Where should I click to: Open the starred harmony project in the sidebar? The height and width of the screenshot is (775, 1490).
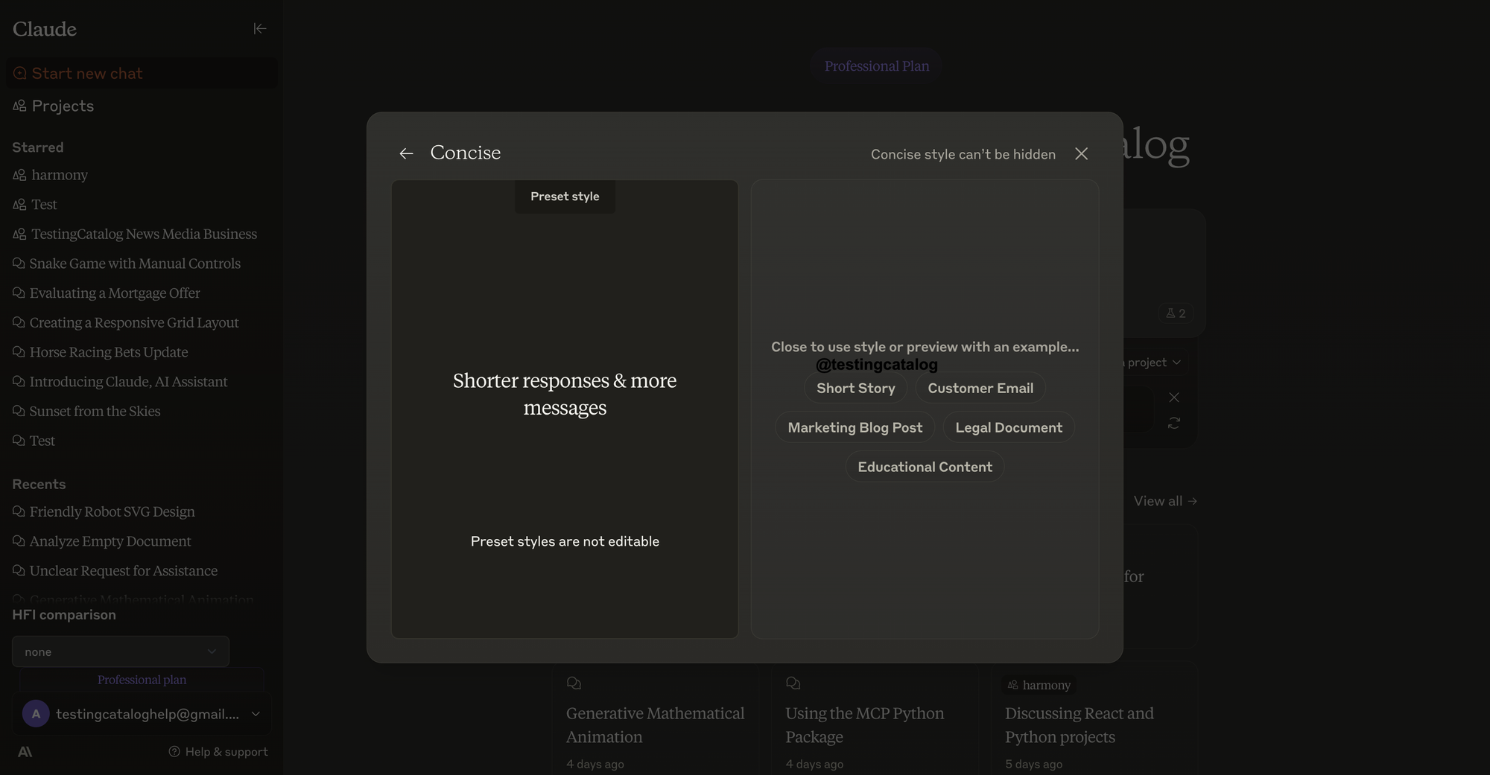tap(51, 175)
